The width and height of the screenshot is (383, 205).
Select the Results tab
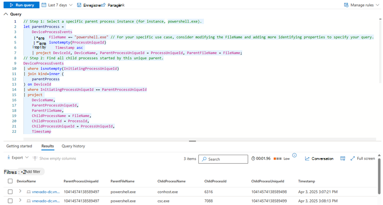pyautogui.click(x=47, y=146)
